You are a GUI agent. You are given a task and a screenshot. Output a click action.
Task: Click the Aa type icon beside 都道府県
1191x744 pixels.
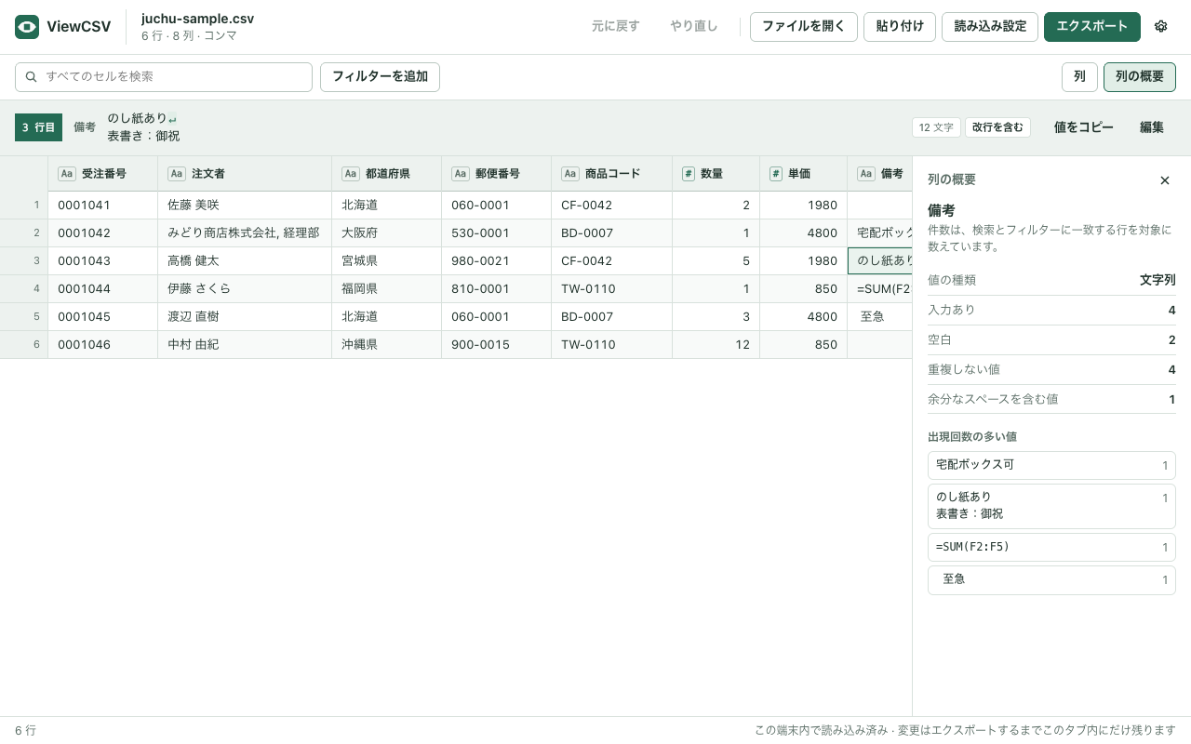pyautogui.click(x=351, y=174)
